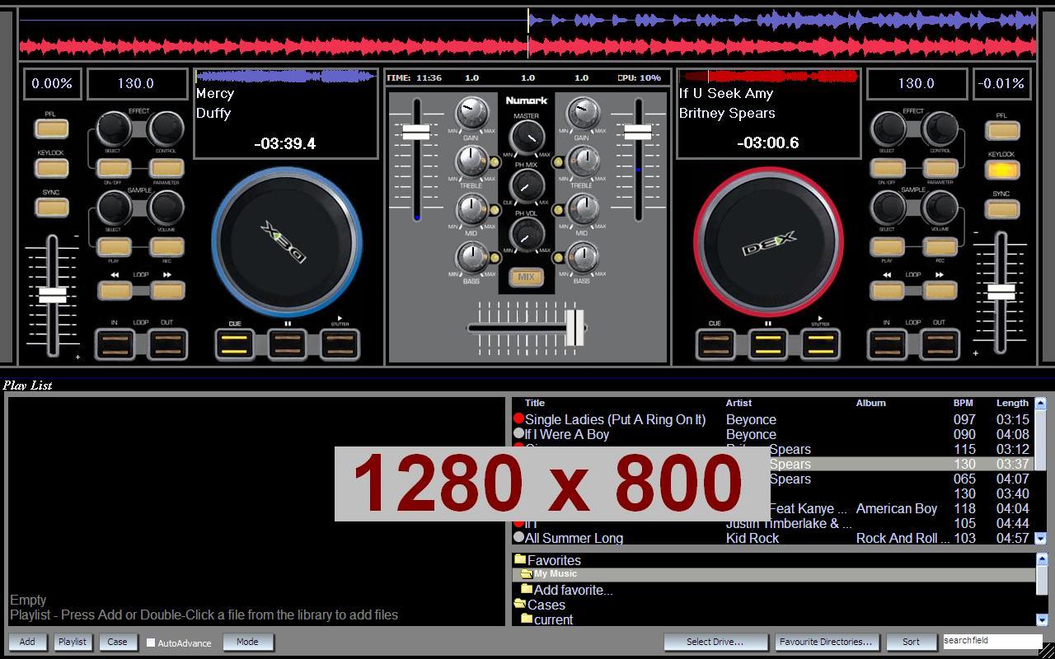Click the left deck Stutter play button

[x=340, y=344]
